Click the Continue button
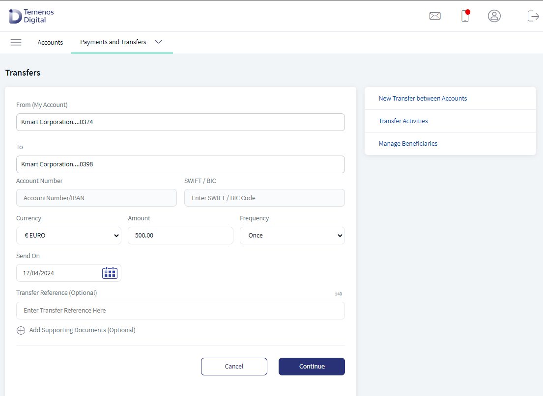Screen dimensions: 543x396 coord(312,366)
